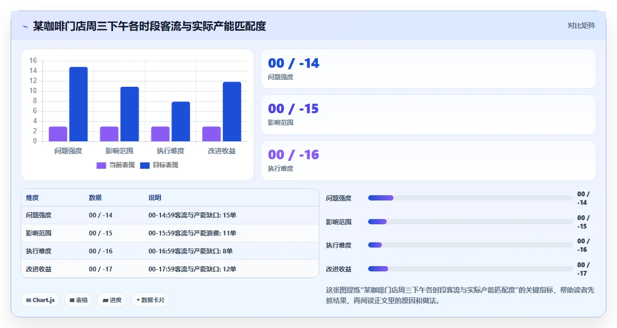This screenshot has width=617, height=328.
Task: Click the 00 / -16 value in the purple card
Action: (293, 155)
